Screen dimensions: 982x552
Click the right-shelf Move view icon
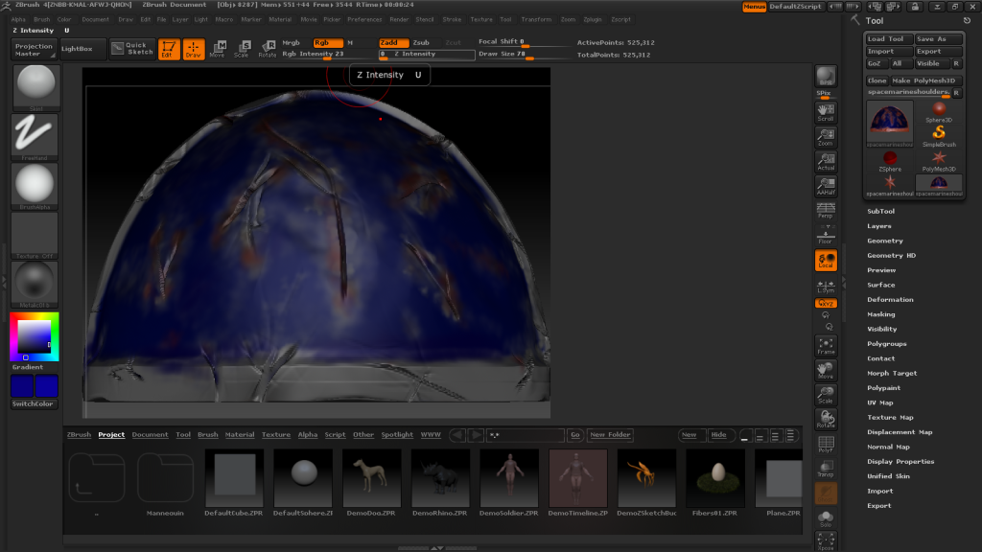pos(826,371)
